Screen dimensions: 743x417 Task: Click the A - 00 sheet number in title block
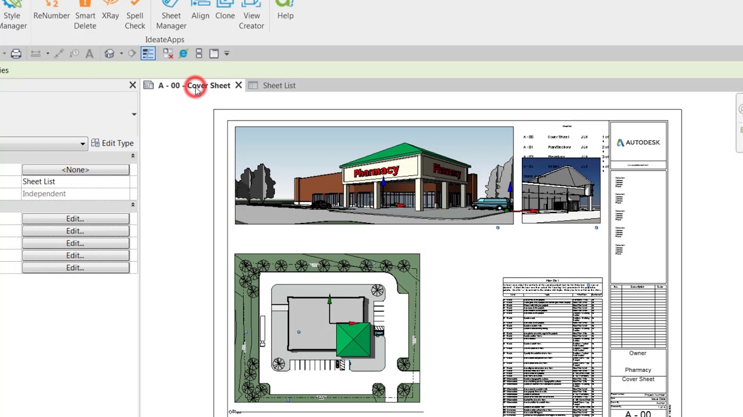pos(638,414)
